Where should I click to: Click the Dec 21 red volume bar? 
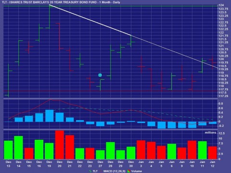pos(70,147)
